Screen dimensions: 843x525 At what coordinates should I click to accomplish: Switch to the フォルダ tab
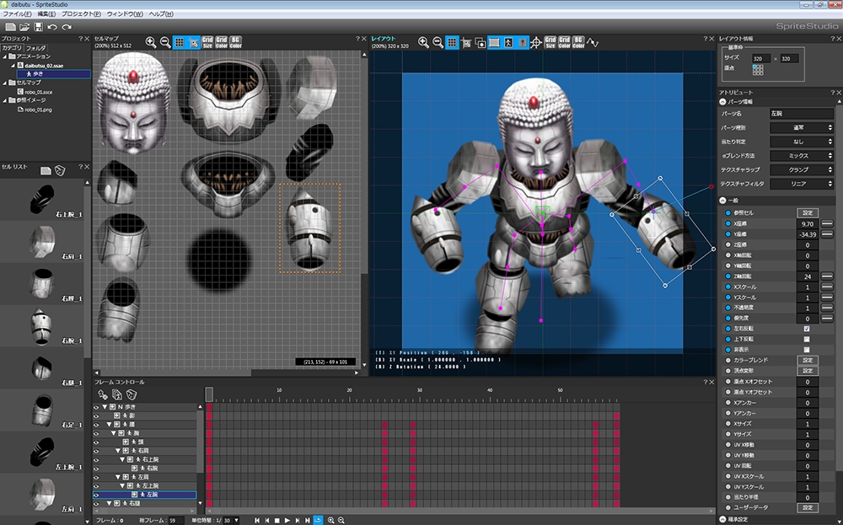click(x=36, y=48)
